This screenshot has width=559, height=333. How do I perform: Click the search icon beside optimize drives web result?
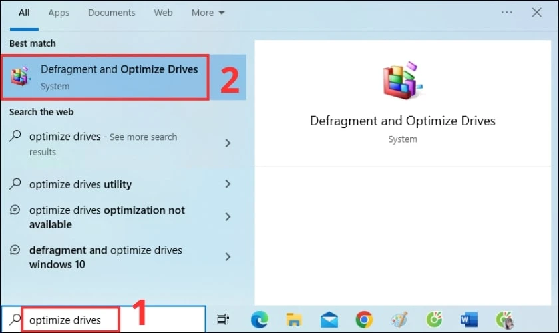15,136
